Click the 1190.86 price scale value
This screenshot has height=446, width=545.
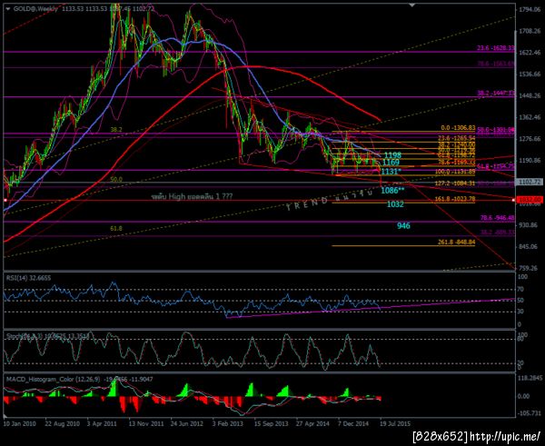[x=530, y=161]
